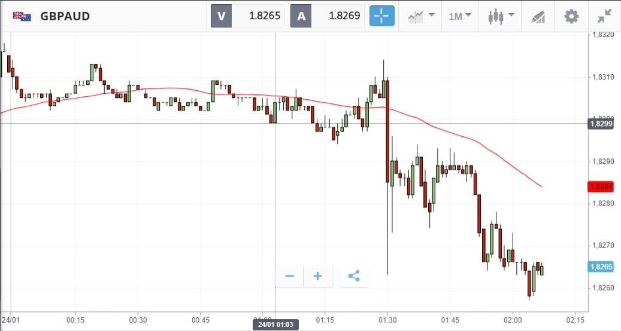Image resolution: width=621 pixels, height=331 pixels.
Task: Click the red 1.8284 moving average label
Action: click(x=601, y=186)
